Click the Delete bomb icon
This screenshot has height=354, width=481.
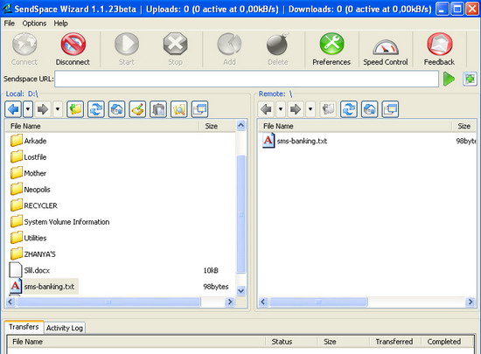pyautogui.click(x=277, y=44)
